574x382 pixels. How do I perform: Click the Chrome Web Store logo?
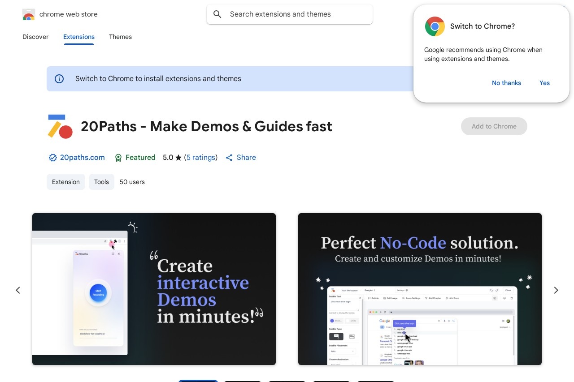click(x=28, y=14)
